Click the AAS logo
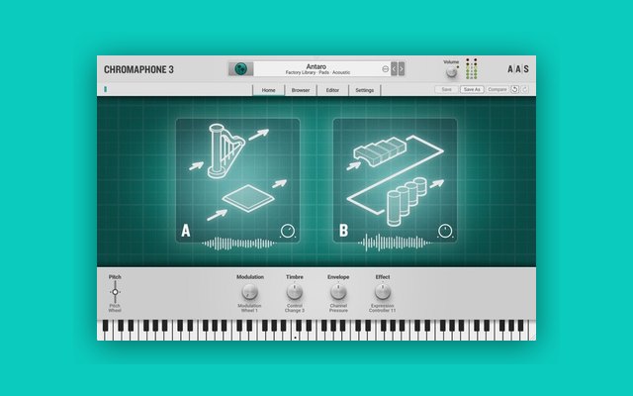The width and height of the screenshot is (633, 396). click(518, 69)
